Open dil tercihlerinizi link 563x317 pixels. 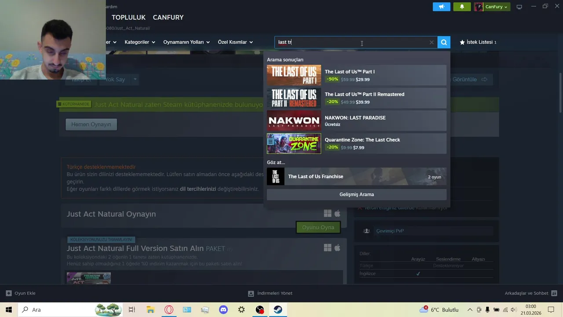(x=197, y=189)
